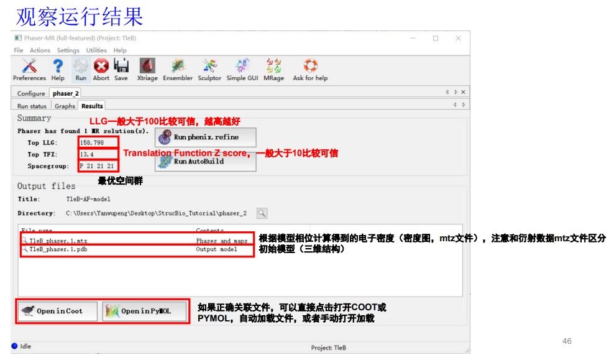Click the Top LLG value 158.798
The image size is (609, 355).
pyautogui.click(x=92, y=142)
